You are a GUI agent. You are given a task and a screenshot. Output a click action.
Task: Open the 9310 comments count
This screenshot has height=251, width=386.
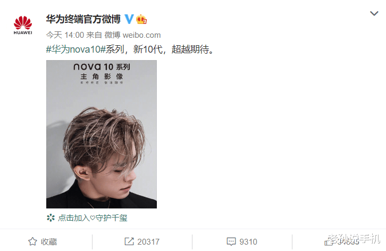[x=248, y=241]
